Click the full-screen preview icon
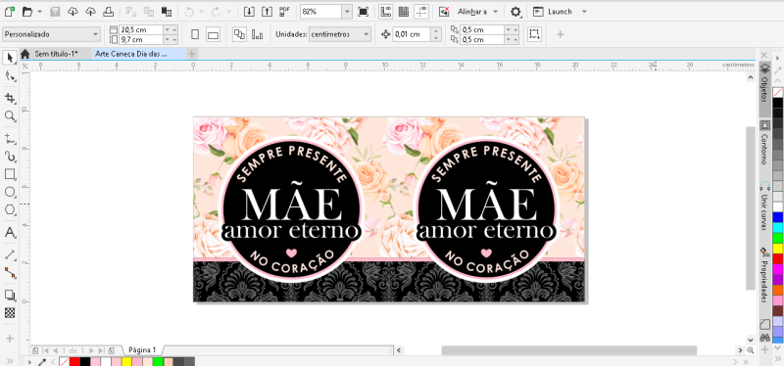784x366 pixels. coord(364,12)
